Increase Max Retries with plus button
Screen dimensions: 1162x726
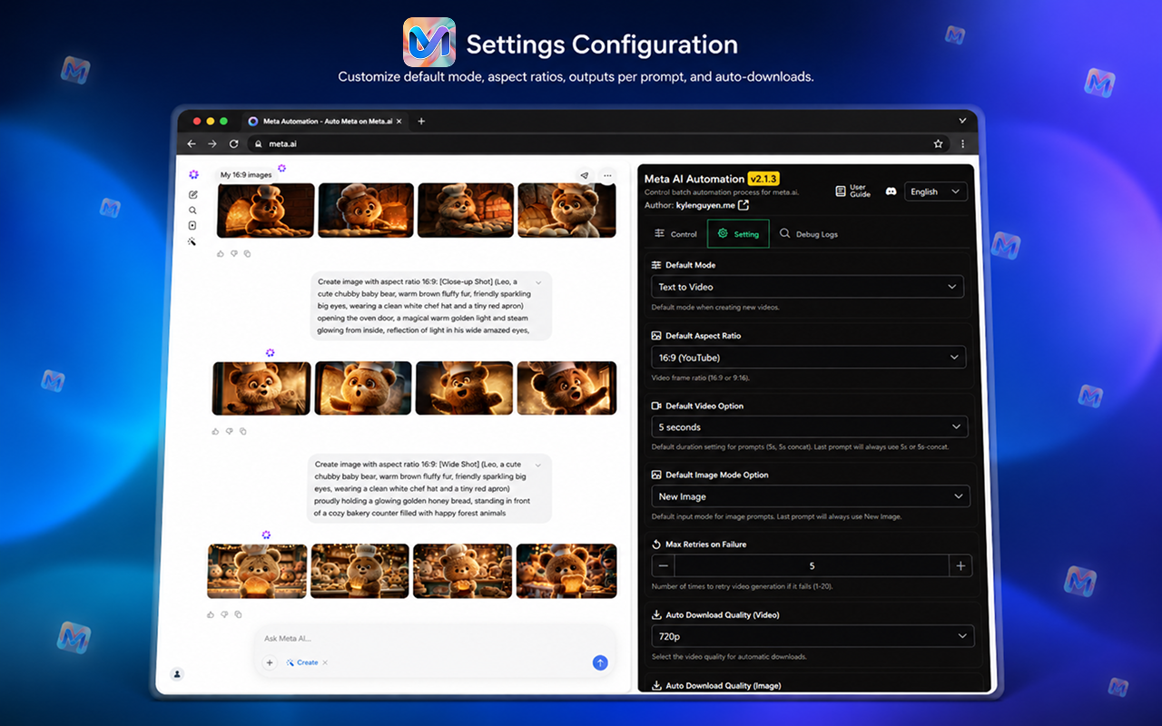(960, 565)
